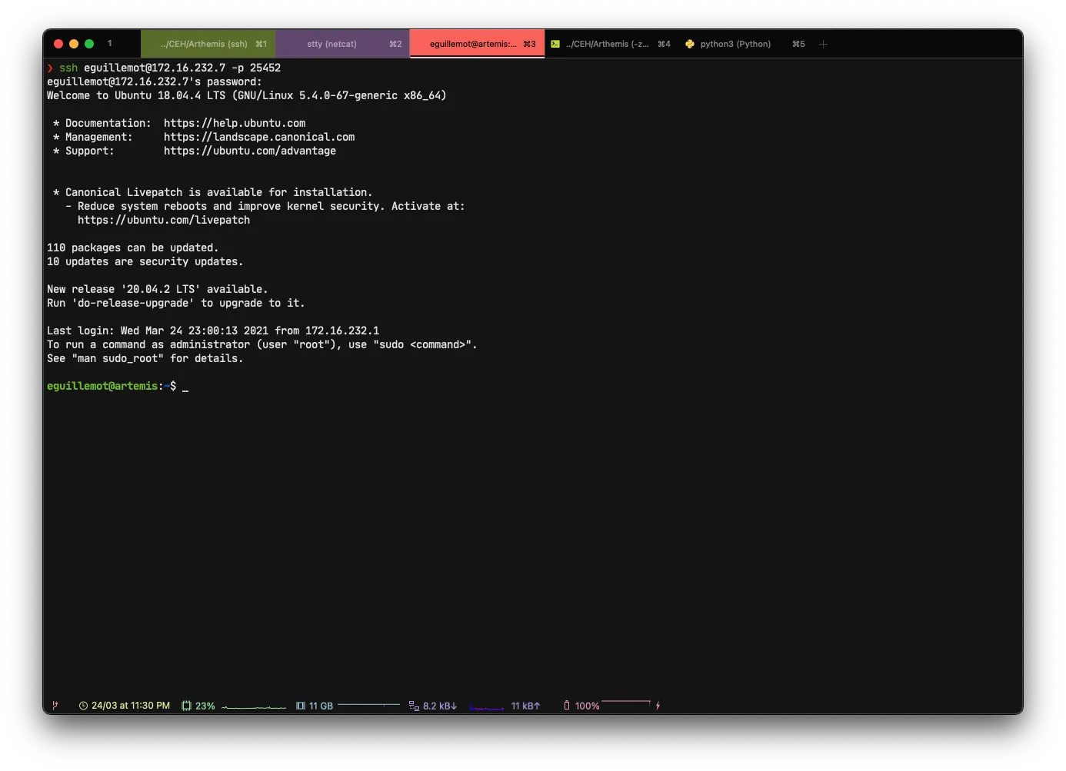Viewport: 1066px width, 771px height.
Task: Click the charging lightning bolt icon
Action: 658,706
